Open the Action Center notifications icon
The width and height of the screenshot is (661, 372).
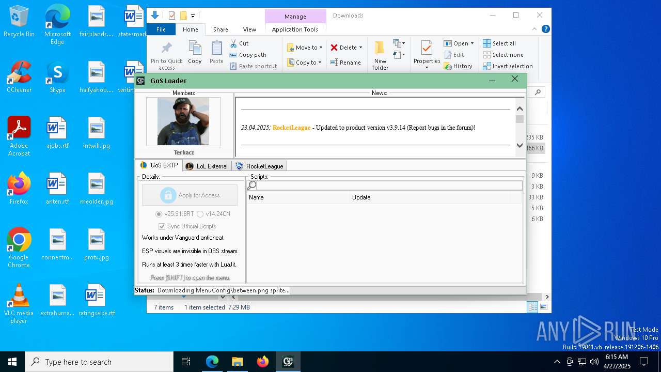click(x=644, y=362)
